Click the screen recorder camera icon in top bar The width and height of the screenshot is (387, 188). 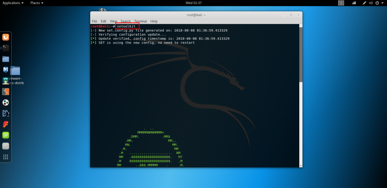tap(355, 3)
